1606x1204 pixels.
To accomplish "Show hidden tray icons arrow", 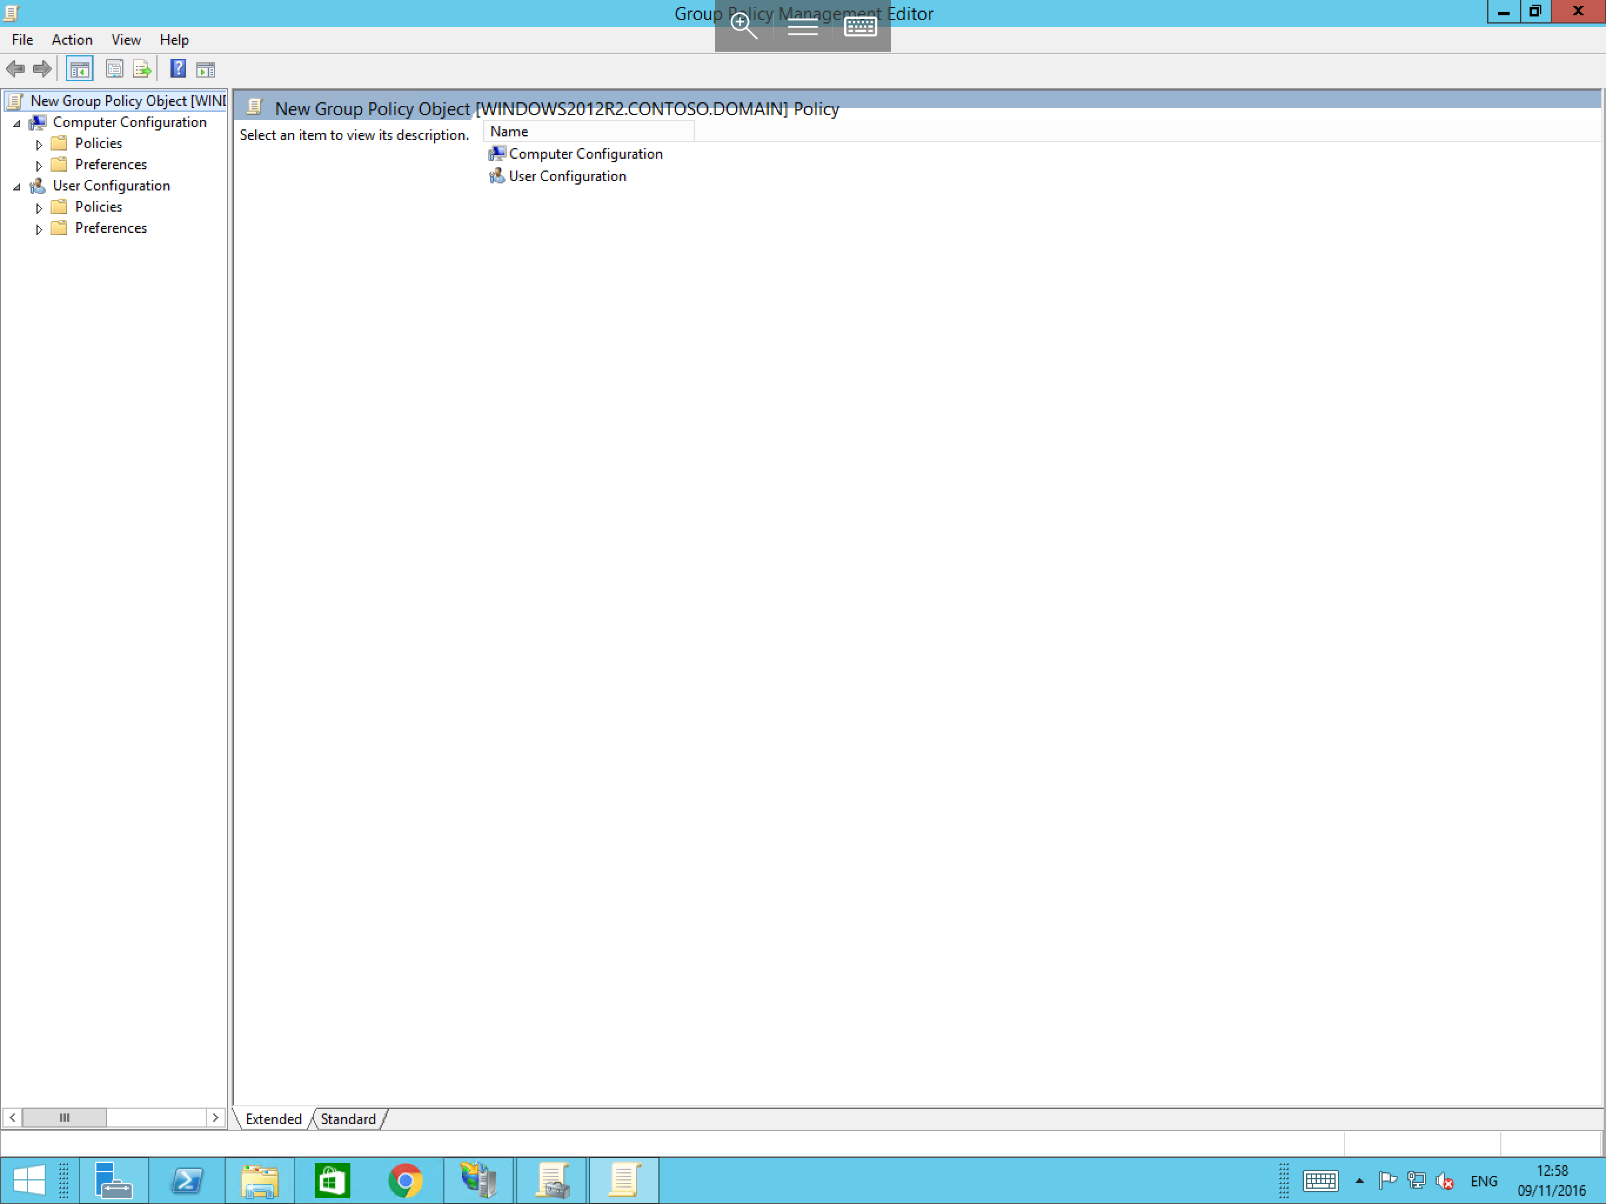I will click(1360, 1180).
